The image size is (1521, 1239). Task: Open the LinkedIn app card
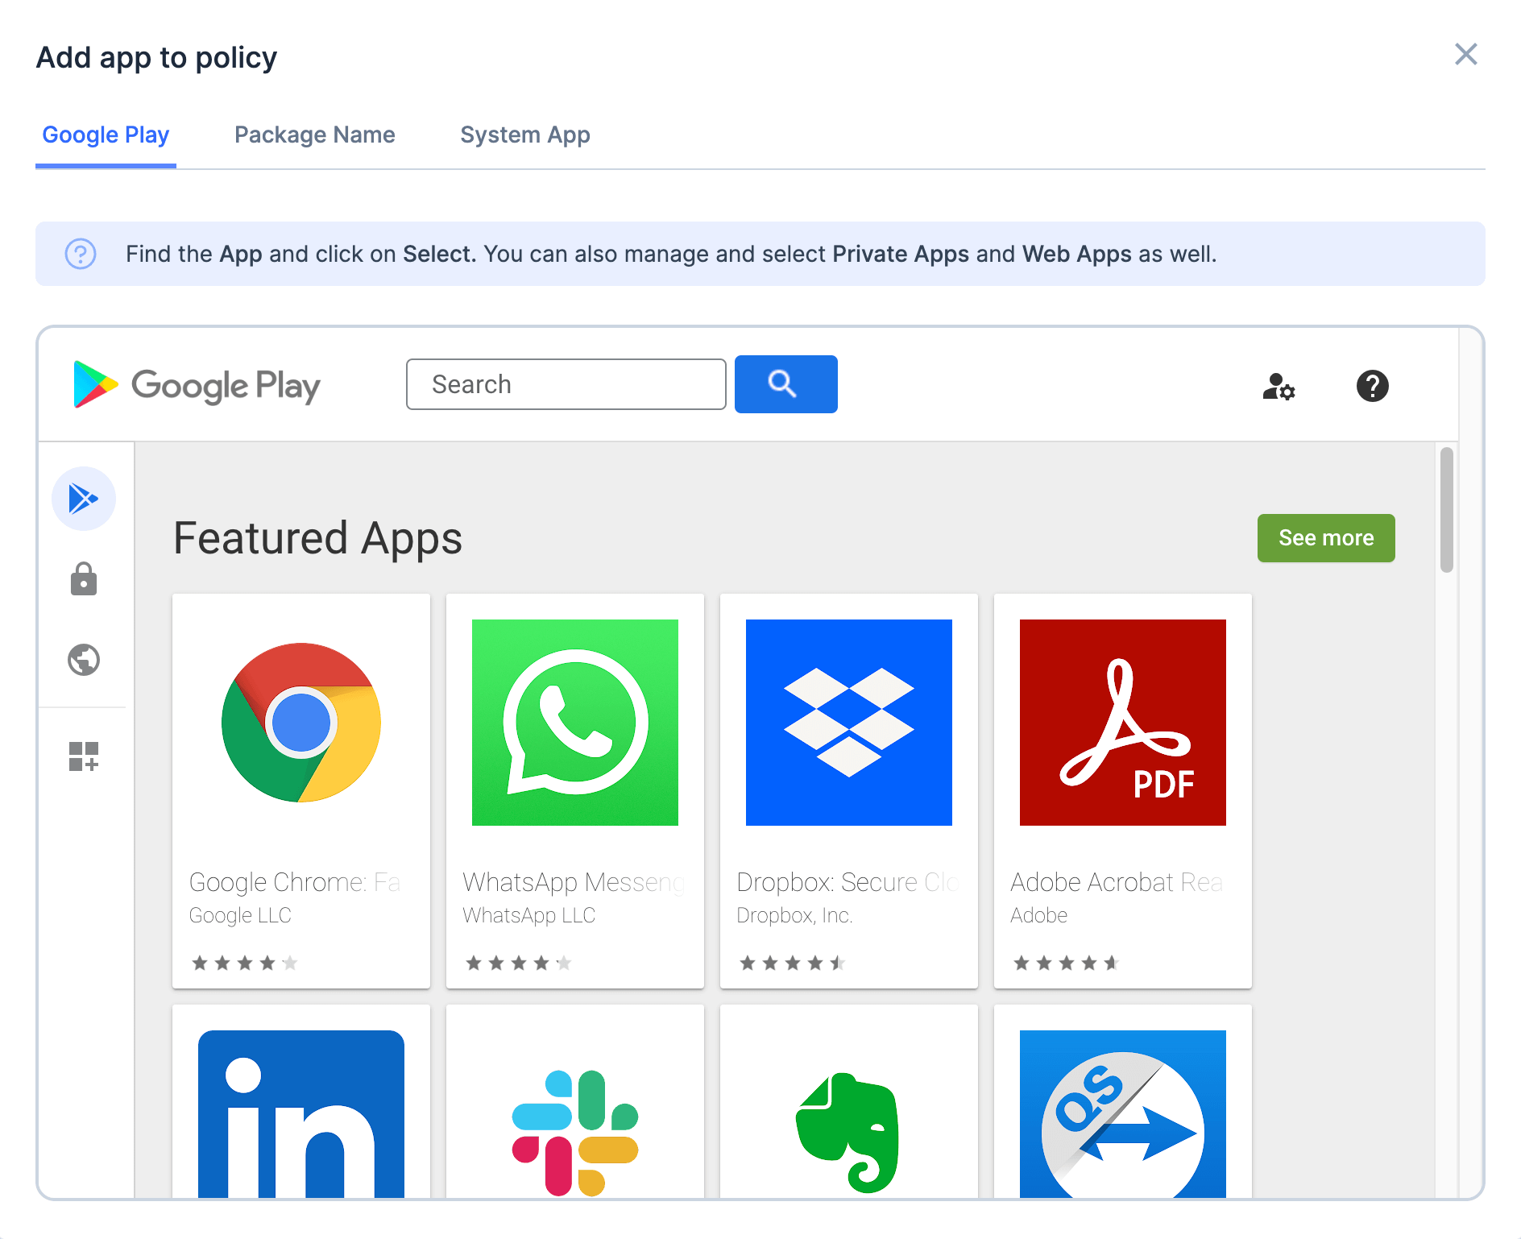pyautogui.click(x=301, y=1101)
